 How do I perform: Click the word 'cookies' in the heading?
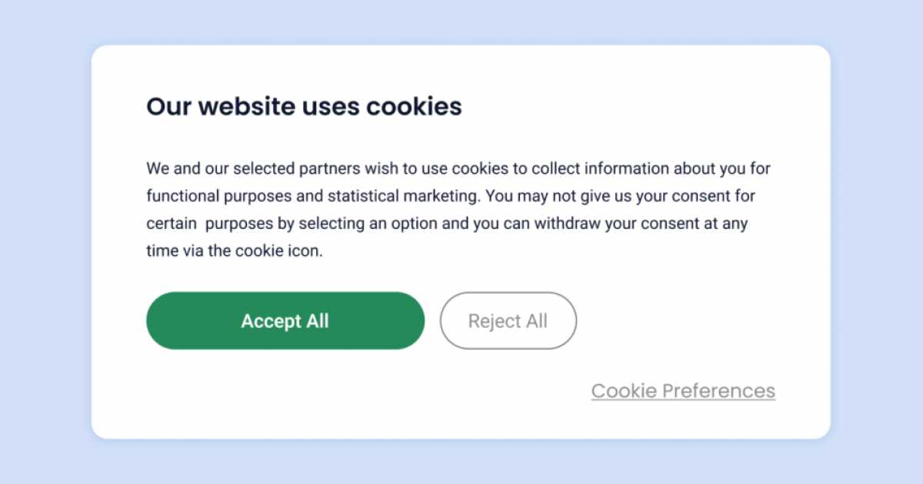[x=414, y=106]
